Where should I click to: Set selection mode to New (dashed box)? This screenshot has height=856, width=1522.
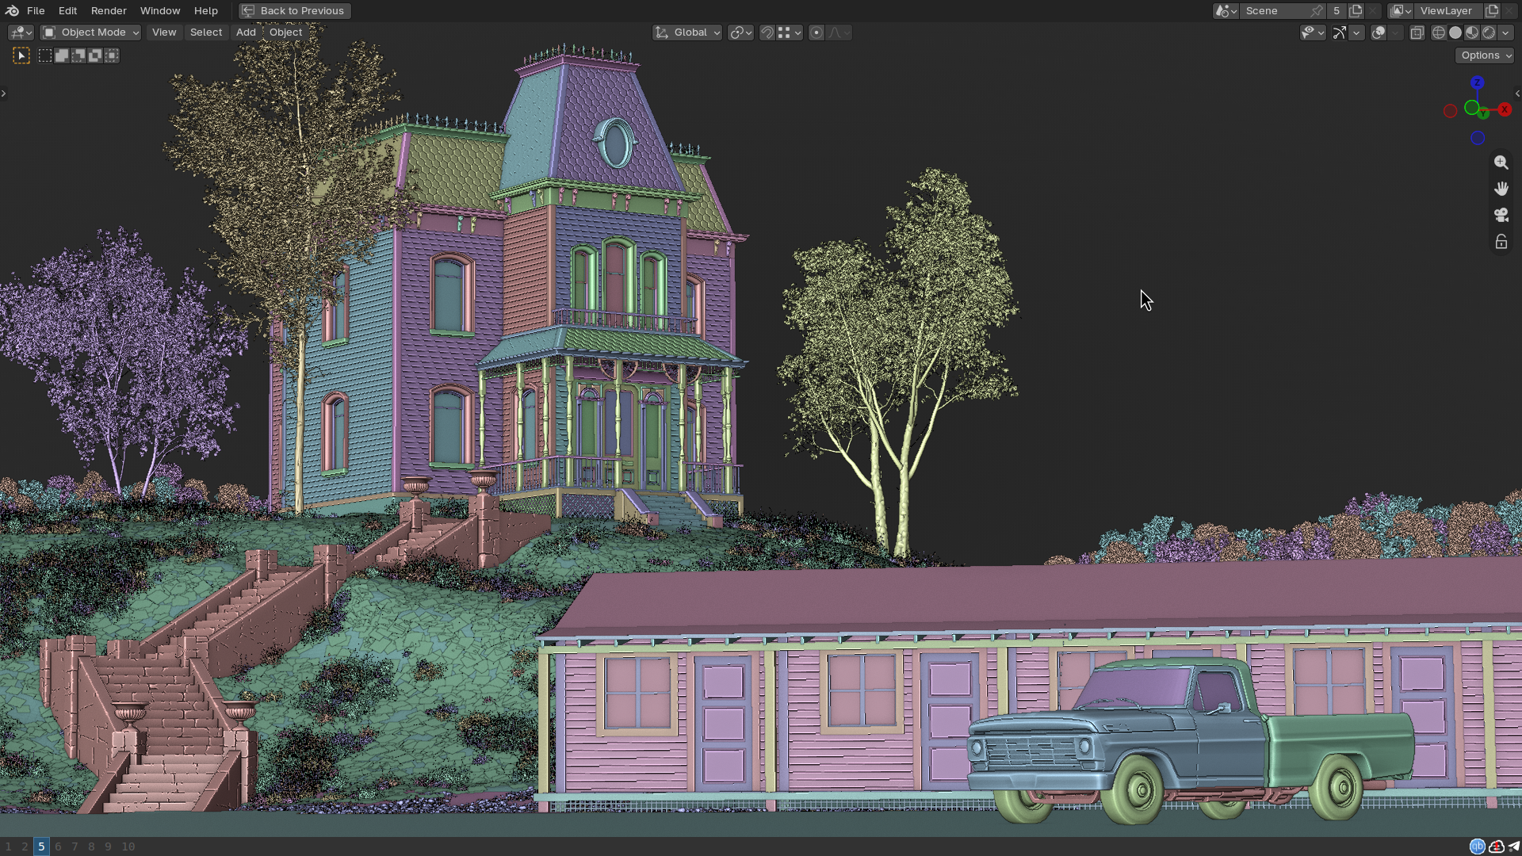click(x=45, y=55)
